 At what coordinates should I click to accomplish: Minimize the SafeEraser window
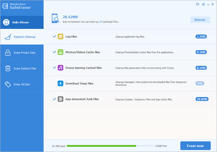coord(208,5)
